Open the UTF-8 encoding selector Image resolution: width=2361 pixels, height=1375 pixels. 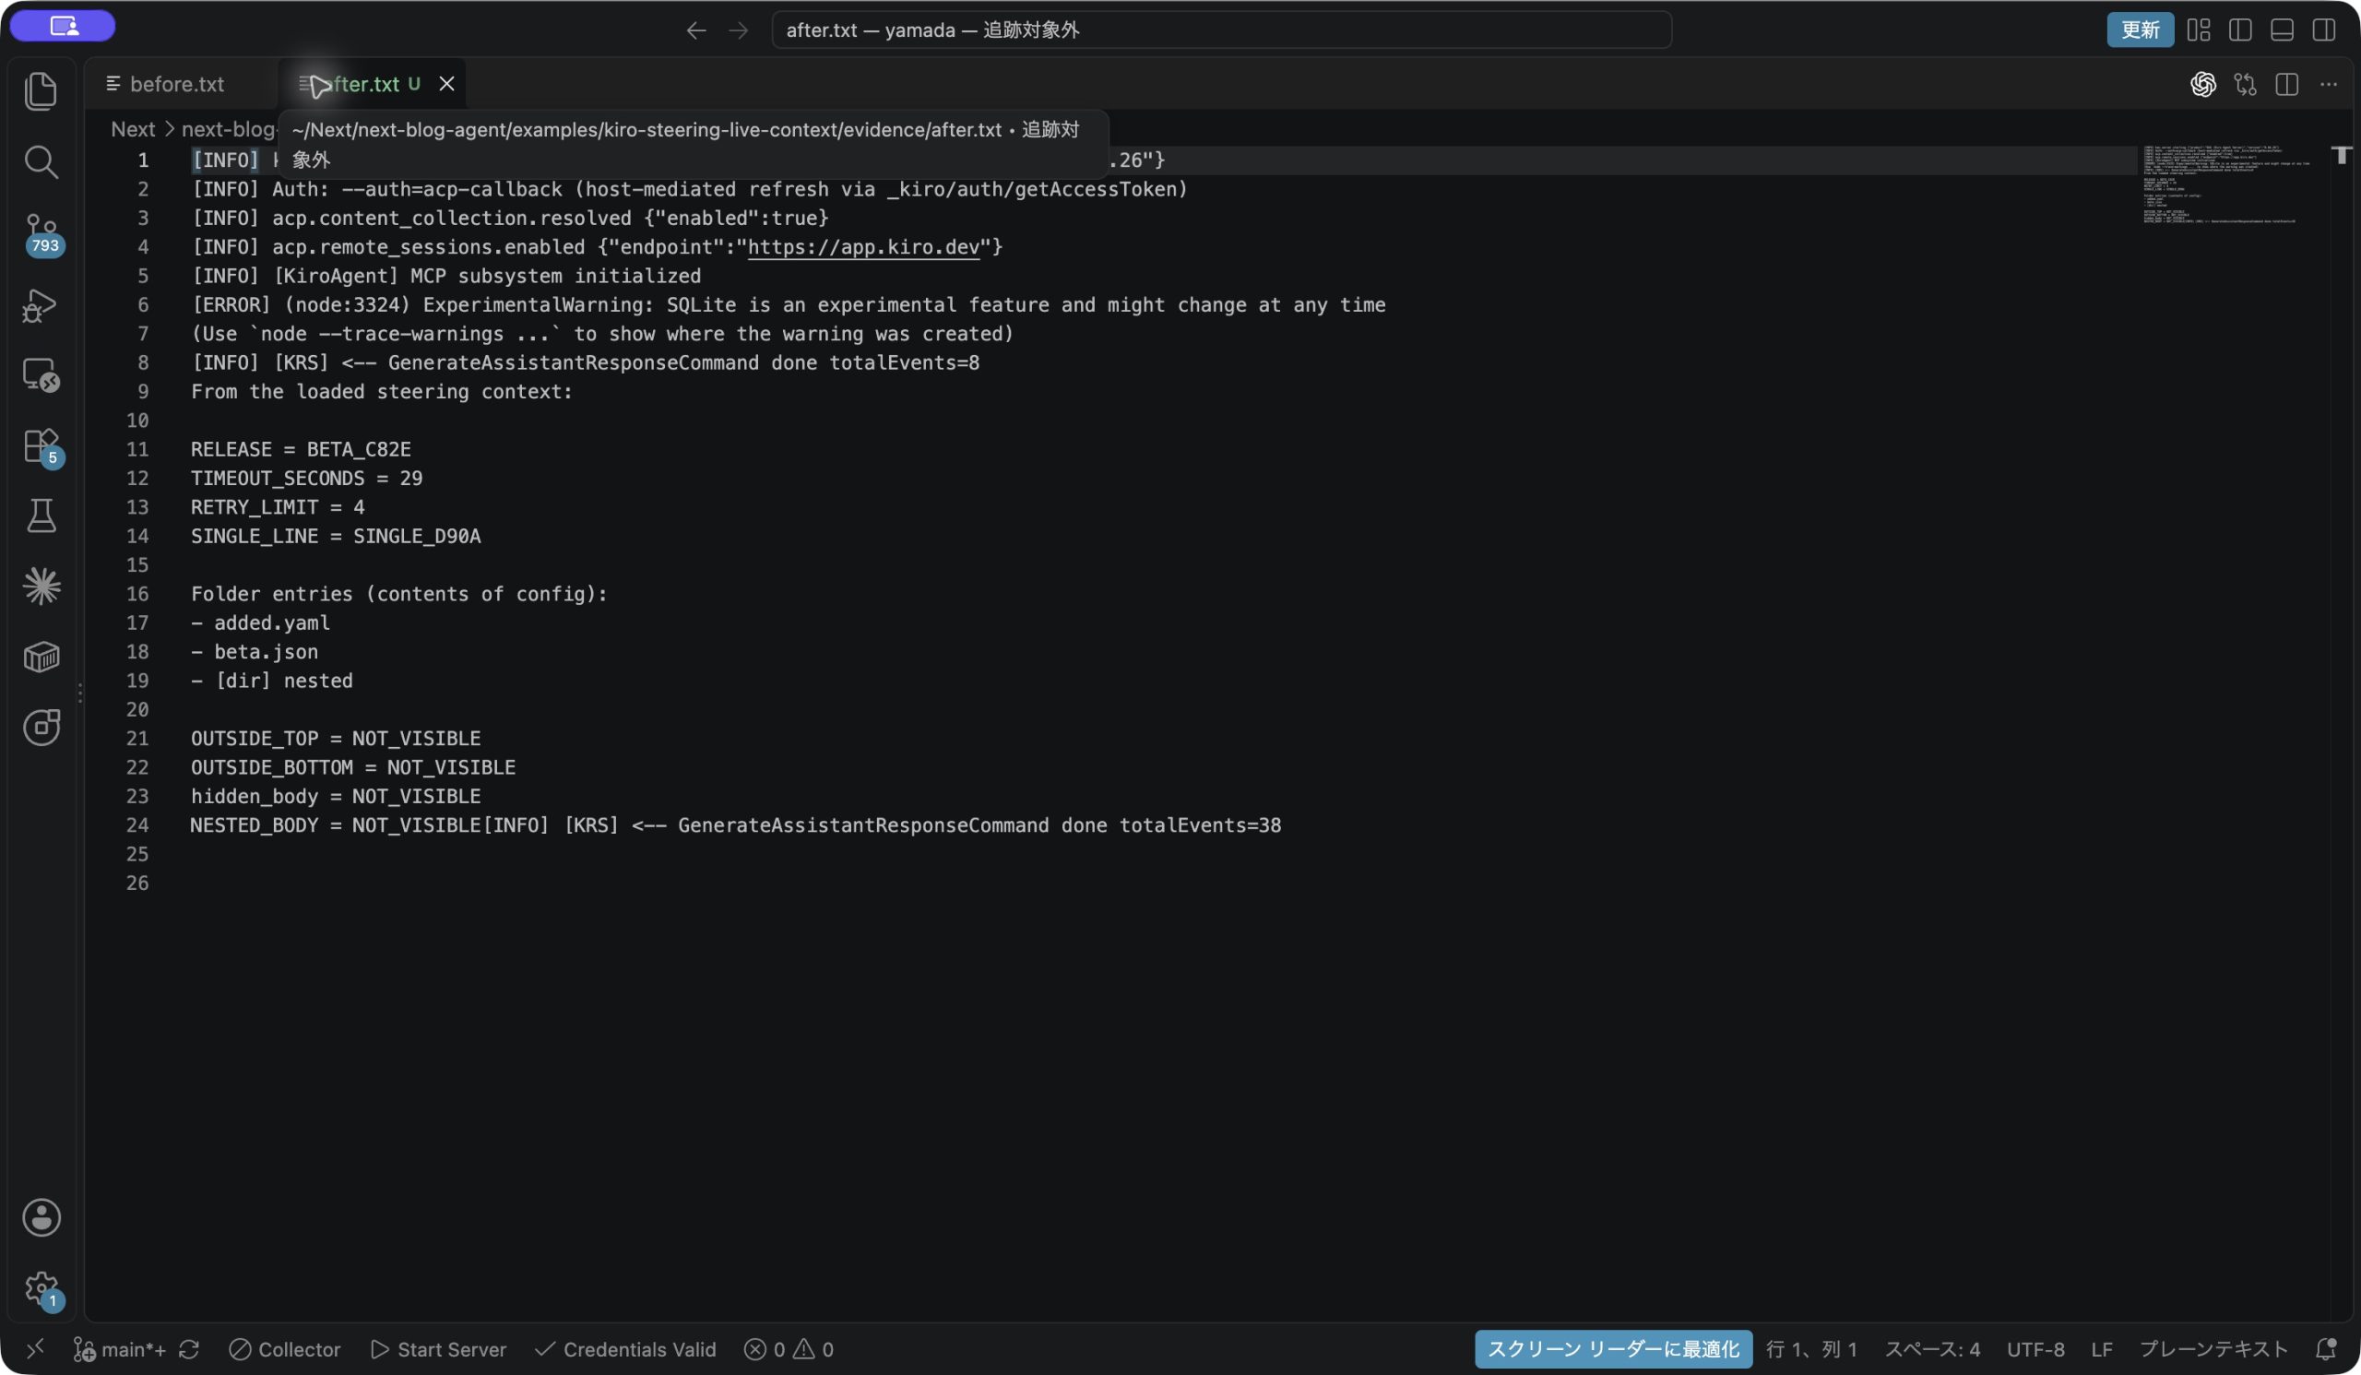pyautogui.click(x=2035, y=1349)
